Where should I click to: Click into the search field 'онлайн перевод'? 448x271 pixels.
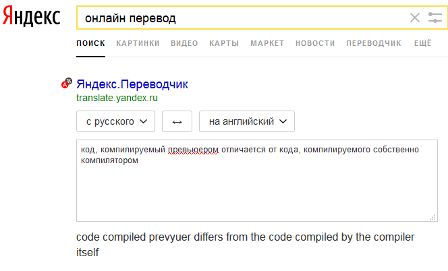[243, 18]
